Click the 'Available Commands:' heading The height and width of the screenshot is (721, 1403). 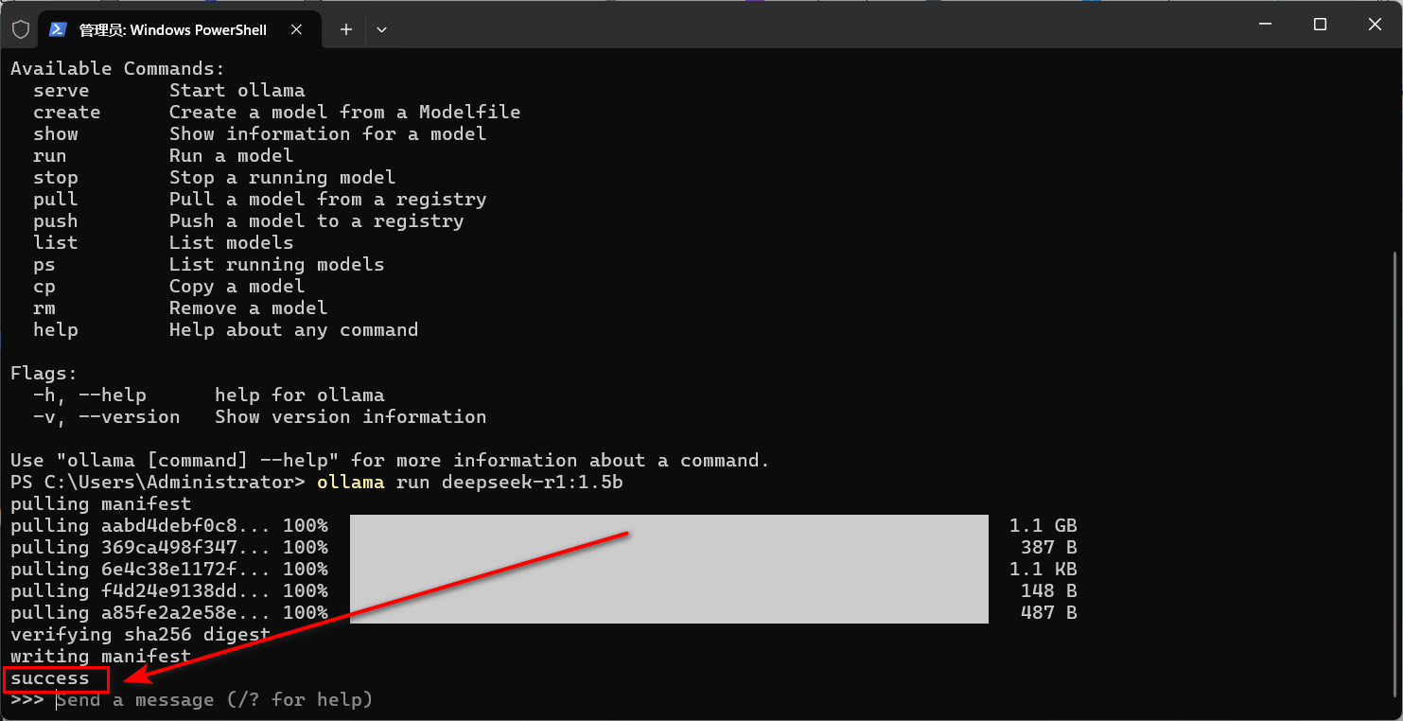(118, 69)
